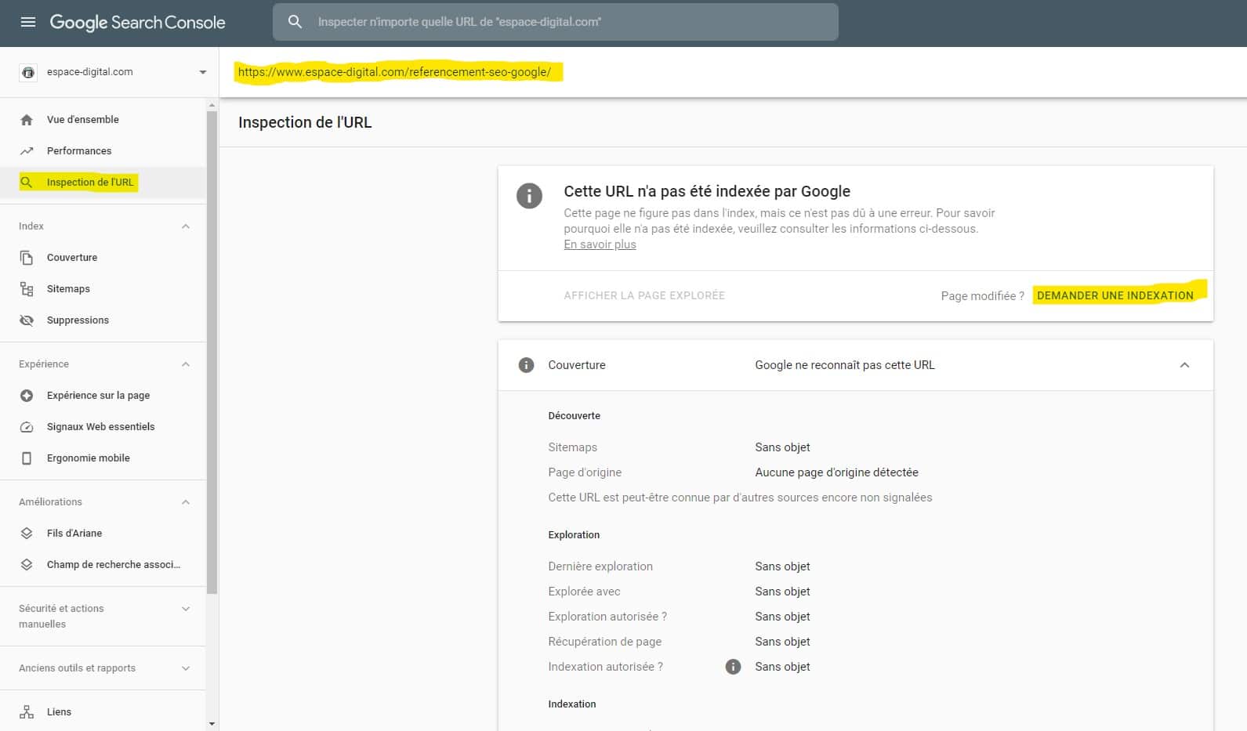
Task: Click inspected URL referencement-seo-google text
Action: coord(394,72)
